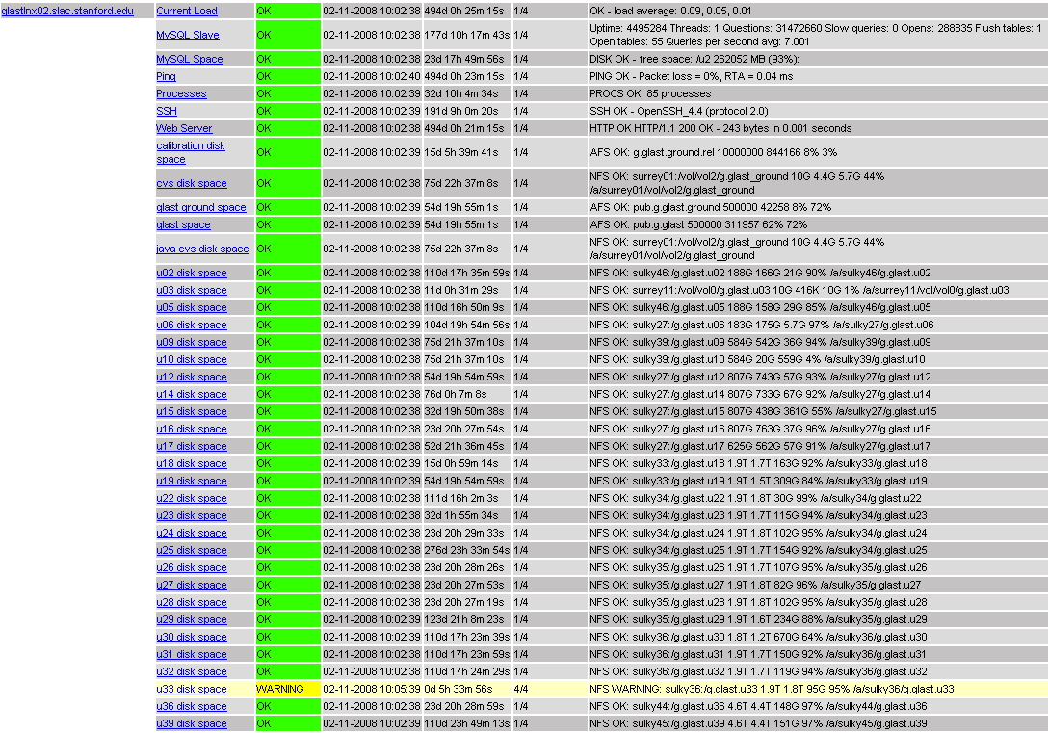Select the '177d 10h 17m 43s' duration
The width and height of the screenshot is (1048, 733).
coord(467,35)
